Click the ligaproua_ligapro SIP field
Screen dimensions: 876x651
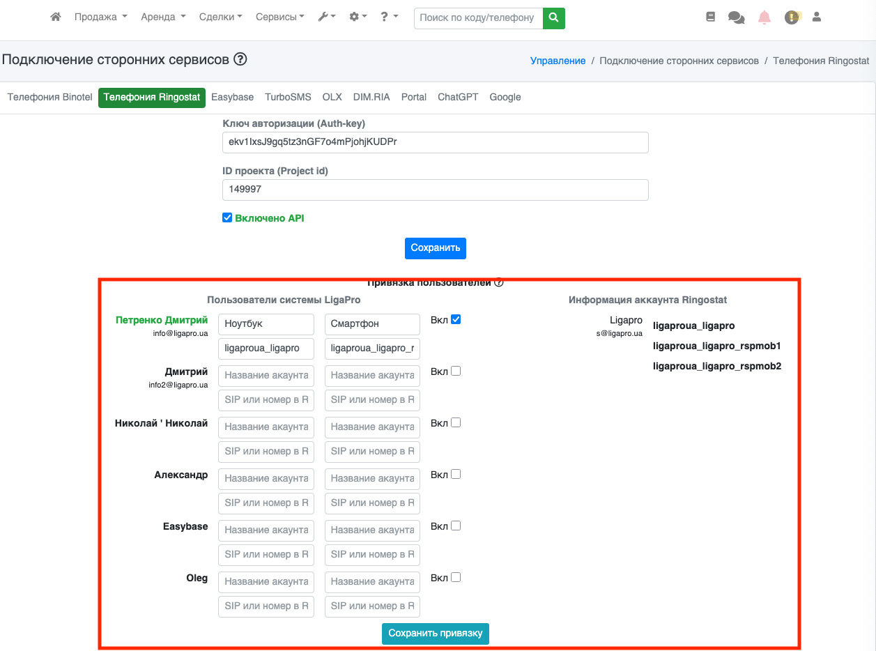[x=266, y=349]
